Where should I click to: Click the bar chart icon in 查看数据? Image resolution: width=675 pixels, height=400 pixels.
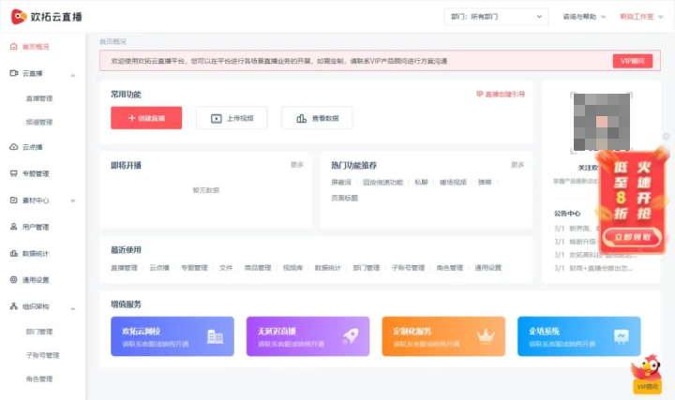pyautogui.click(x=301, y=118)
